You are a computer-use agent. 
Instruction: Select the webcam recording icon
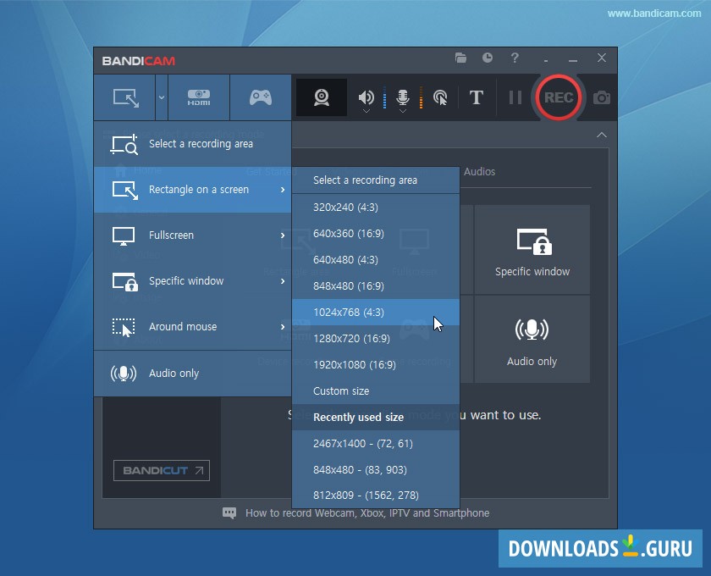point(321,97)
